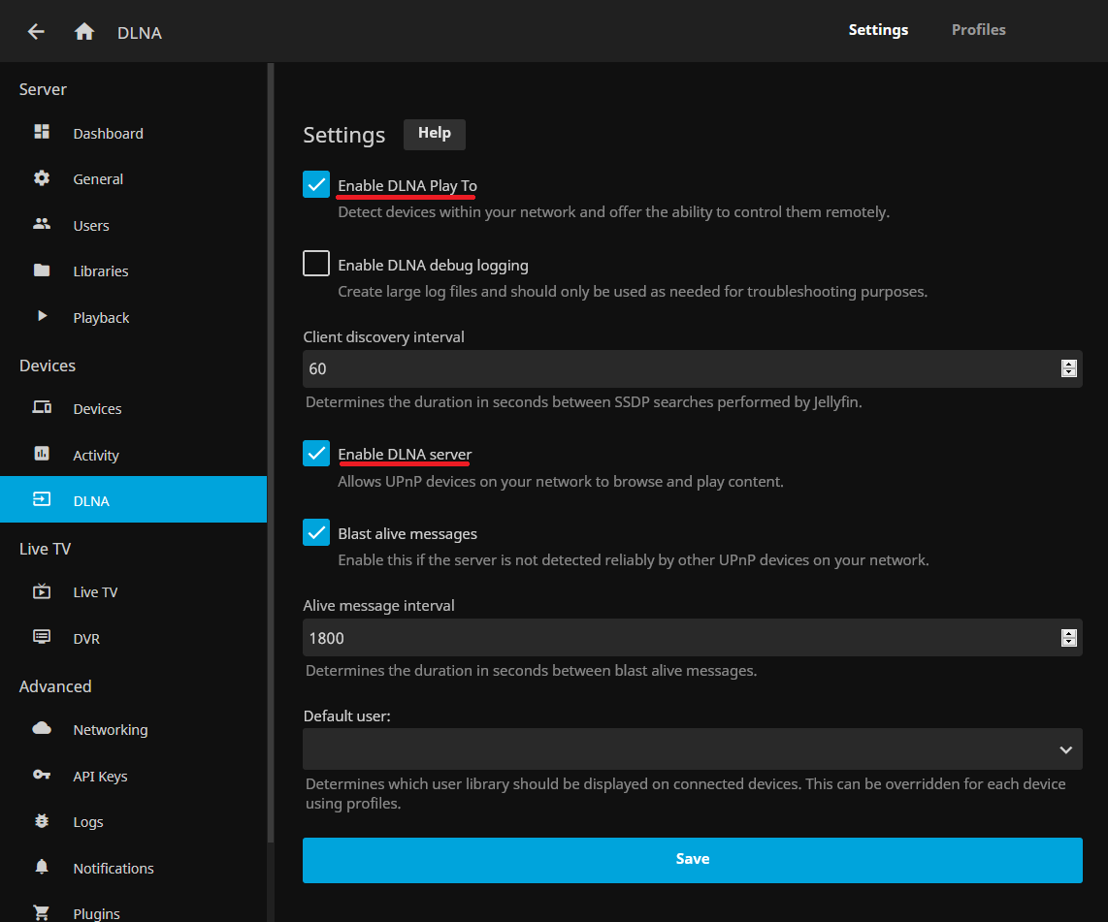Open the API Keys key icon
1108x922 pixels.
pos(42,775)
